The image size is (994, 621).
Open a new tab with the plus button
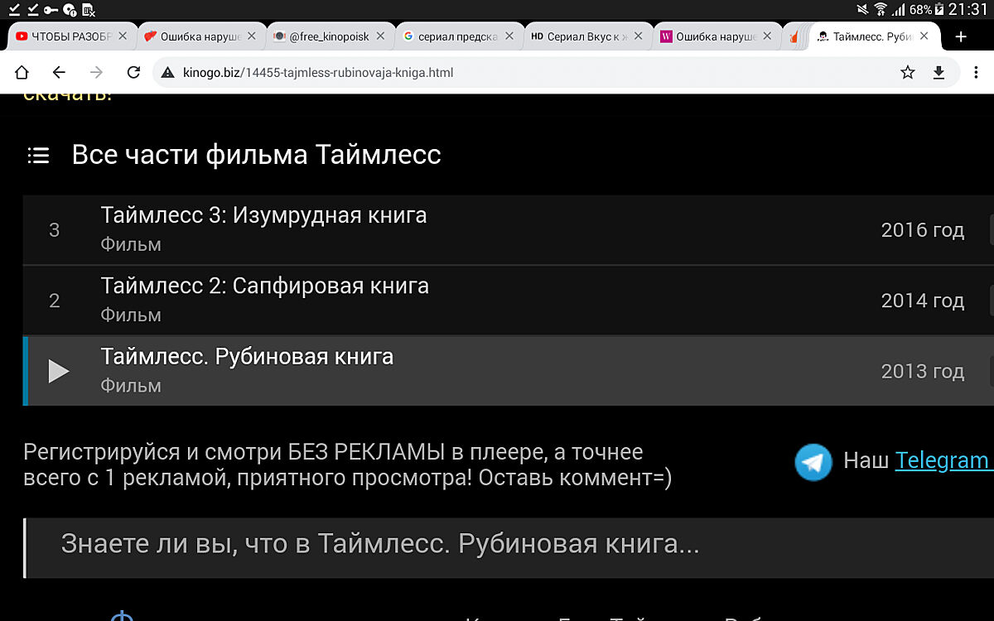tap(961, 36)
